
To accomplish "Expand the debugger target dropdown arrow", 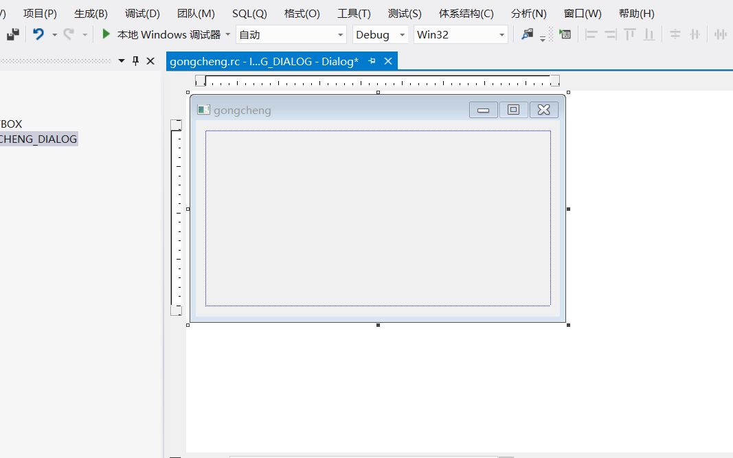I will [227, 34].
